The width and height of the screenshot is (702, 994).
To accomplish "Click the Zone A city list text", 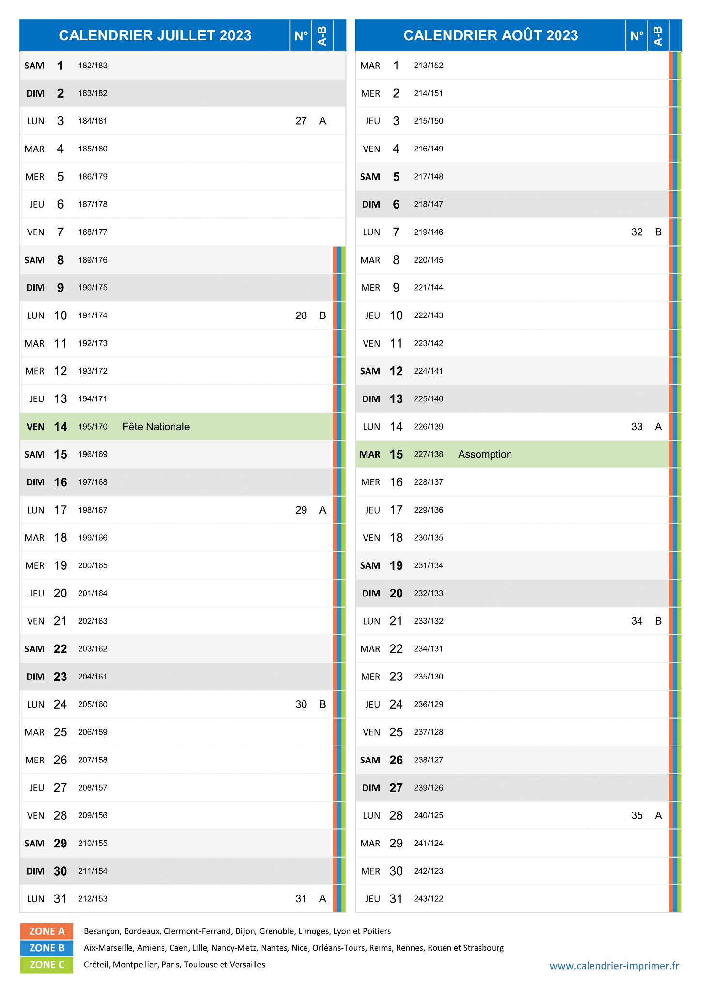I will [x=237, y=931].
